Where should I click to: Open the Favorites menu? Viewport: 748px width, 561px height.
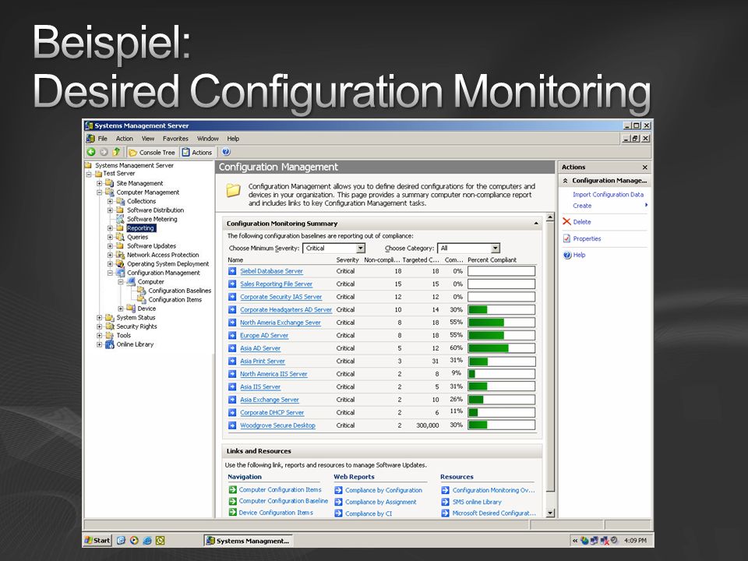pos(175,139)
